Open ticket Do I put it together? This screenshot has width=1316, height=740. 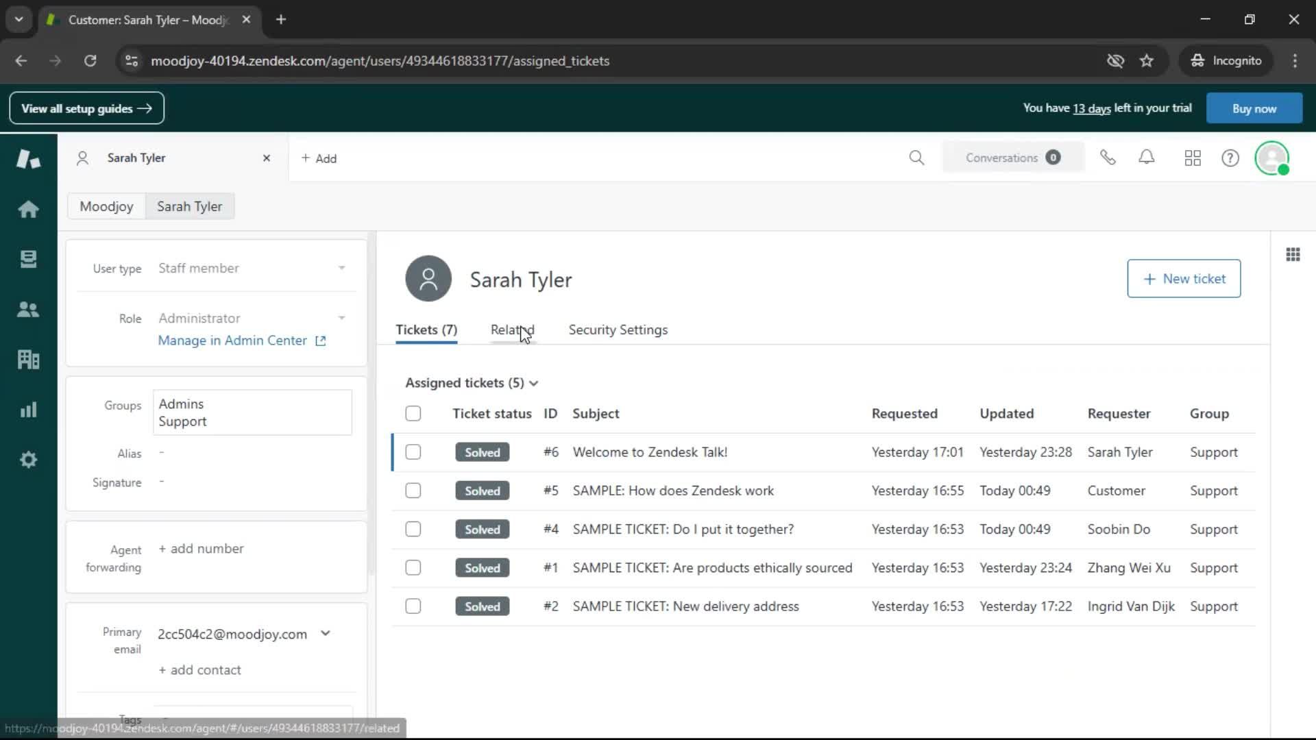(683, 530)
